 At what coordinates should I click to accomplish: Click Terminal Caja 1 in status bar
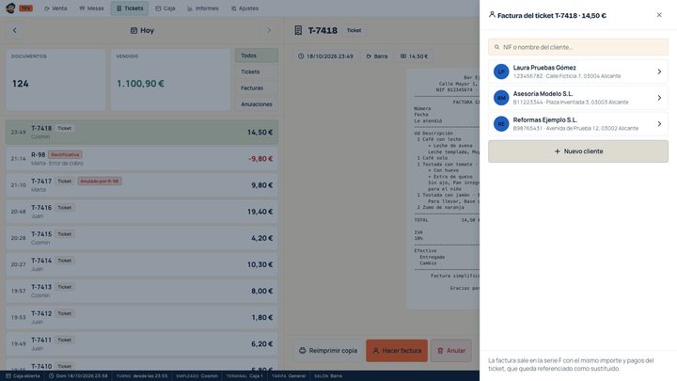(244, 375)
